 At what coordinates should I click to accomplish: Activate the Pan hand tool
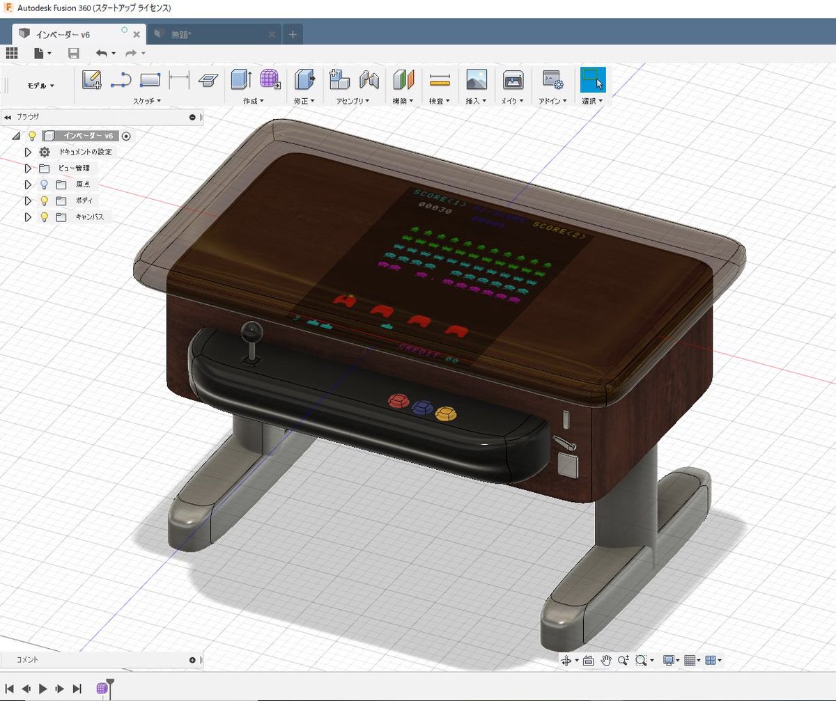tap(606, 660)
